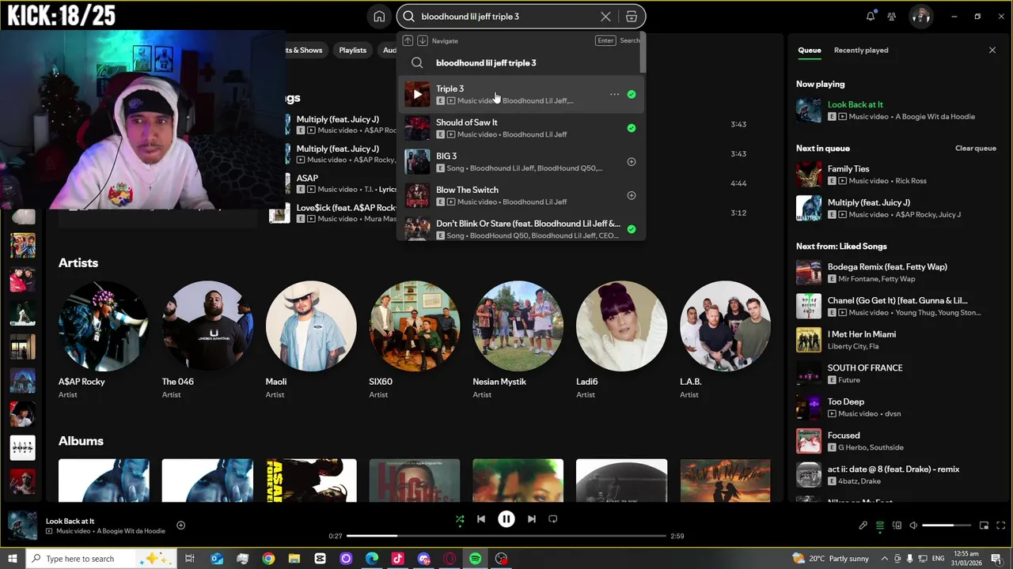This screenshot has height=569, width=1013.
Task: Open Should of Saw It search result
Action: pyautogui.click(x=521, y=128)
